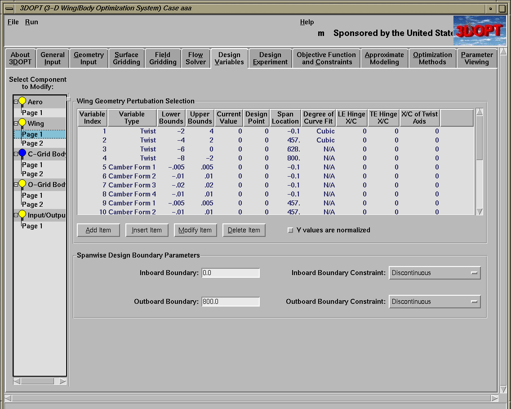The height and width of the screenshot is (409, 511).
Task: Click the bottom horizontal window scrollbar
Action: click(x=252, y=398)
